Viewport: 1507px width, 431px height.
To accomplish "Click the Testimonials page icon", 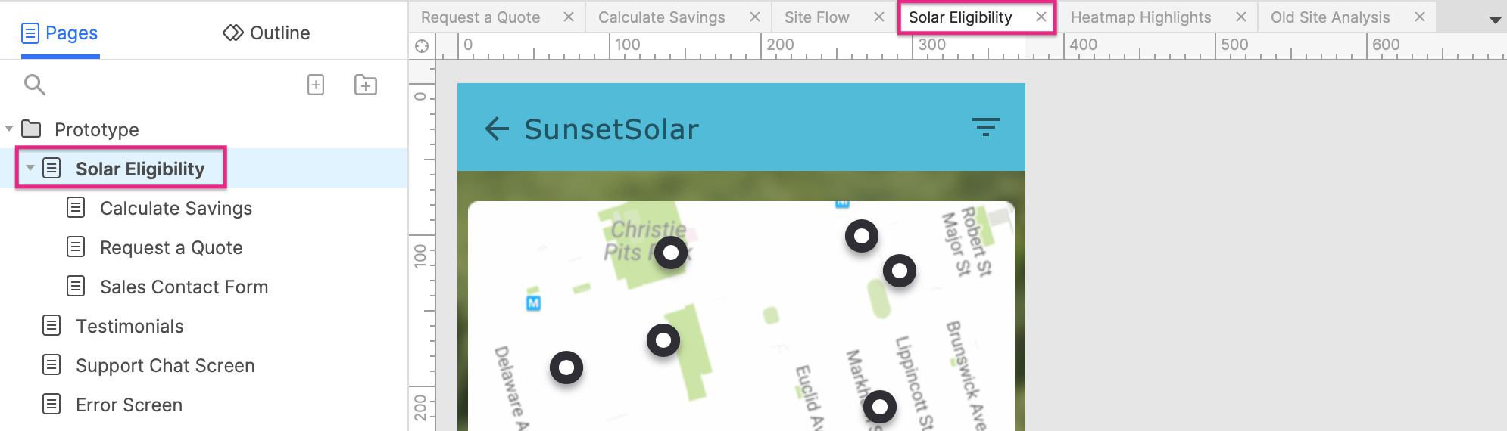I will click(51, 326).
